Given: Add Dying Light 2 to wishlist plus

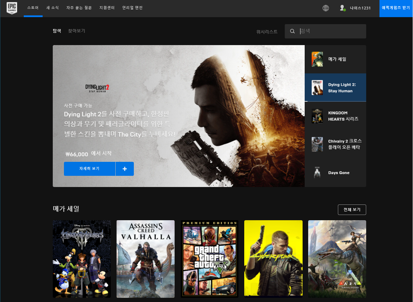Looking at the screenshot, I should (125, 169).
